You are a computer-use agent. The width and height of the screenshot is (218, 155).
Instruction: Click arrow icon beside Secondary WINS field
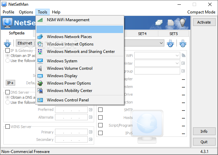[91, 139]
